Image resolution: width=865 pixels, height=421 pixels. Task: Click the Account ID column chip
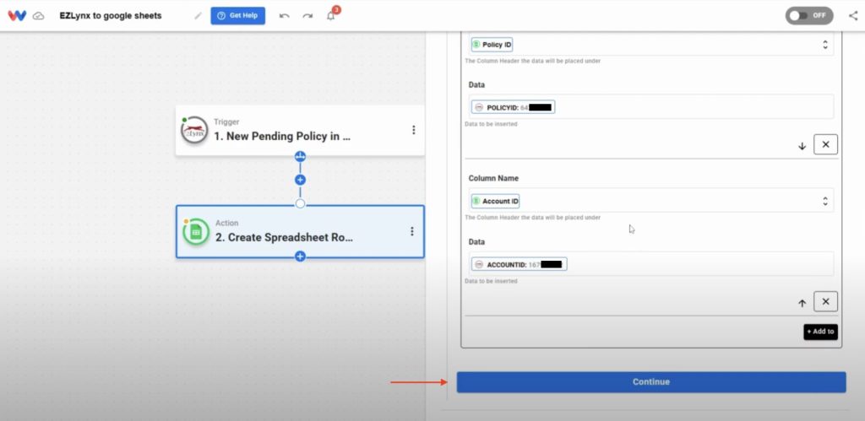(495, 201)
